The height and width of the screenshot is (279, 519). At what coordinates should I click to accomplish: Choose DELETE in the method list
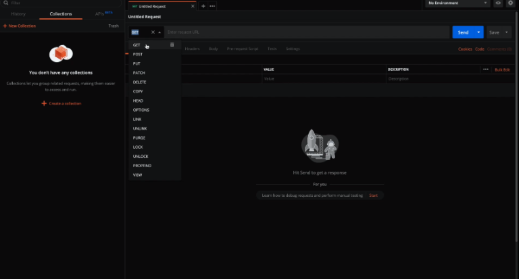tap(139, 82)
